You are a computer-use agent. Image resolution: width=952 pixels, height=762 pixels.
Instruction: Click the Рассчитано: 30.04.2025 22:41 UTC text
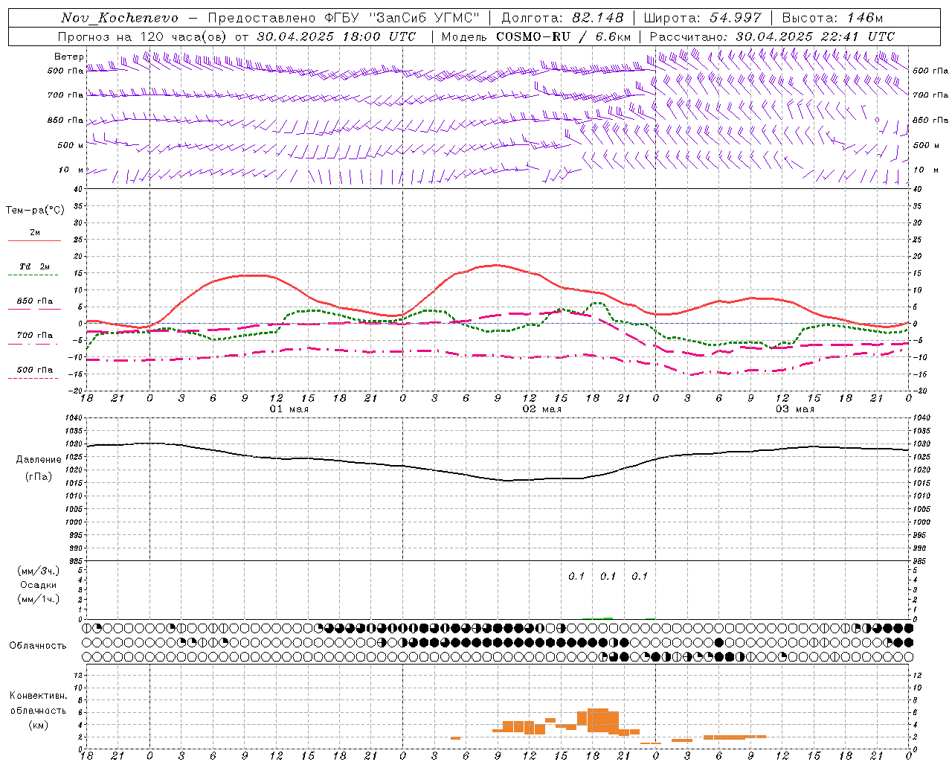click(772, 36)
